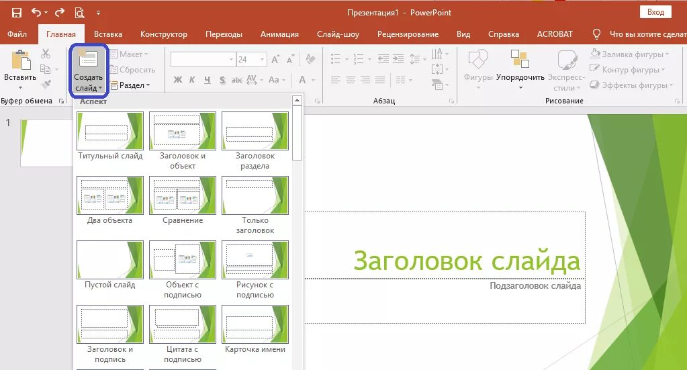Image resolution: width=687 pixels, height=370 pixels.
Task: Click the line spacing icon
Action: (414, 58)
